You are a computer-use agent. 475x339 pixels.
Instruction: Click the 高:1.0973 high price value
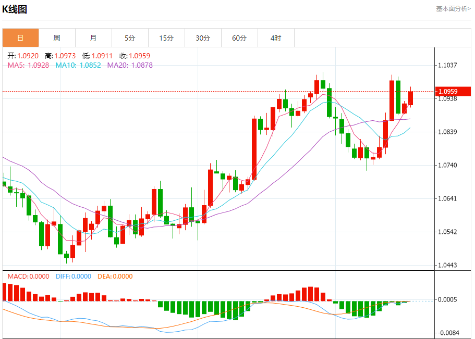pyautogui.click(x=60, y=56)
